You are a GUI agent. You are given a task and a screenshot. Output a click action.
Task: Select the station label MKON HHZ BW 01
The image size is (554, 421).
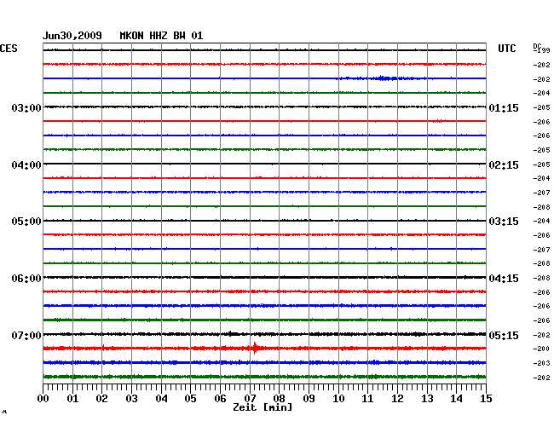coord(161,36)
